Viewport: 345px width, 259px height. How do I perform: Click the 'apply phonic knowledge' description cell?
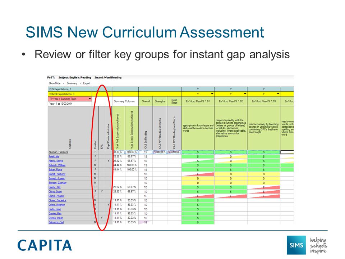tap(198, 128)
